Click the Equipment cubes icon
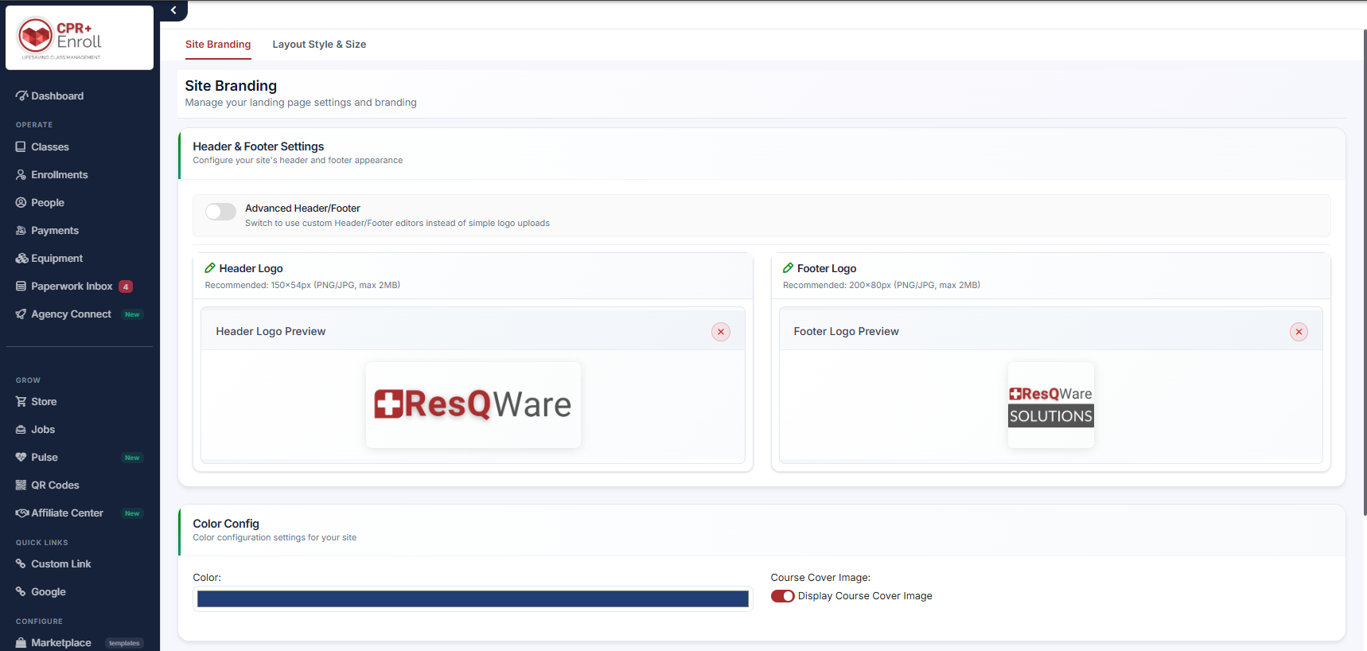1367x651 pixels. click(x=21, y=258)
